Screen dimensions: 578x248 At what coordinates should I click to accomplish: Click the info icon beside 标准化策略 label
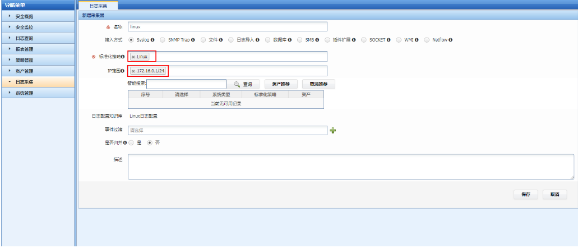point(123,57)
